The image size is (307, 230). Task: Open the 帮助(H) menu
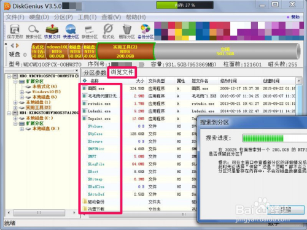click(x=136, y=17)
